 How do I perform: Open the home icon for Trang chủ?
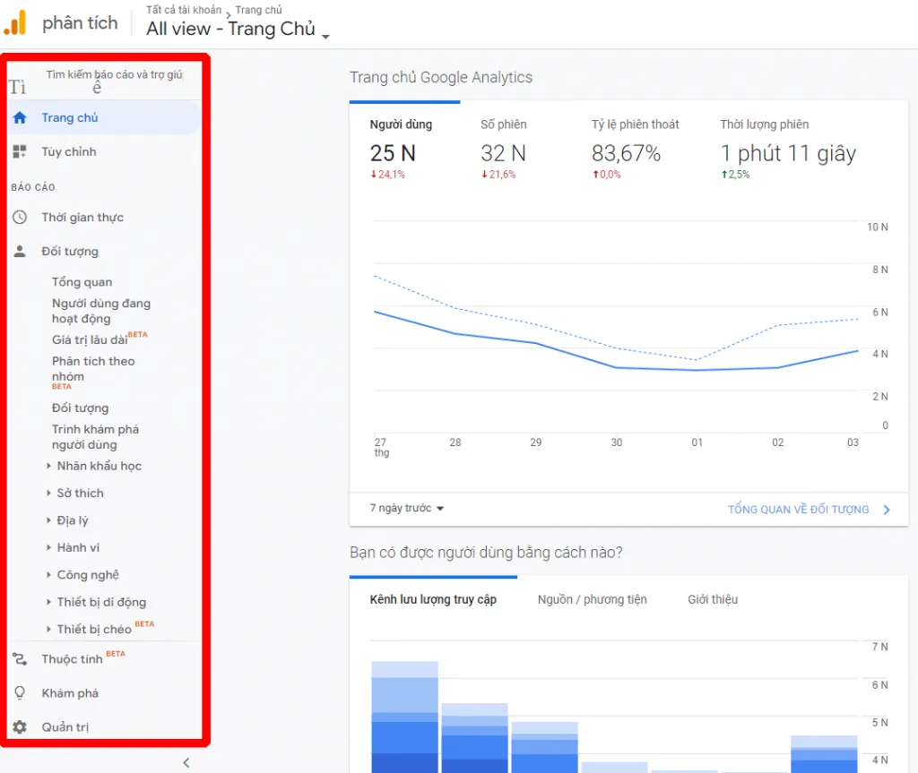20,117
